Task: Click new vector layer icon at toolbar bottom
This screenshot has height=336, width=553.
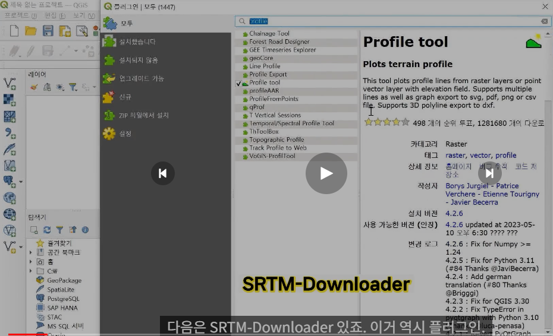Action: coord(10,247)
